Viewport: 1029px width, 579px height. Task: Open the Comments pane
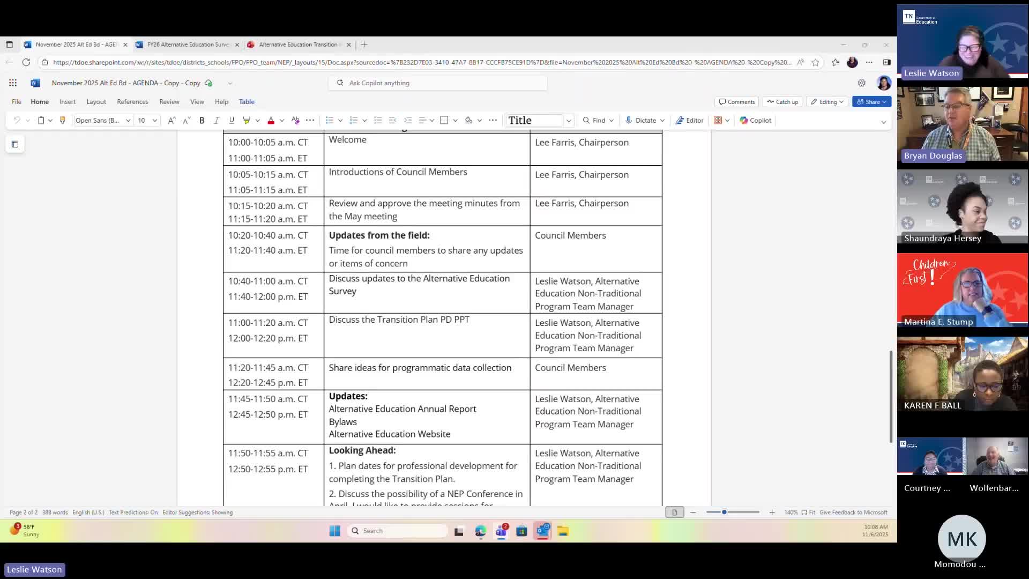[736, 101]
